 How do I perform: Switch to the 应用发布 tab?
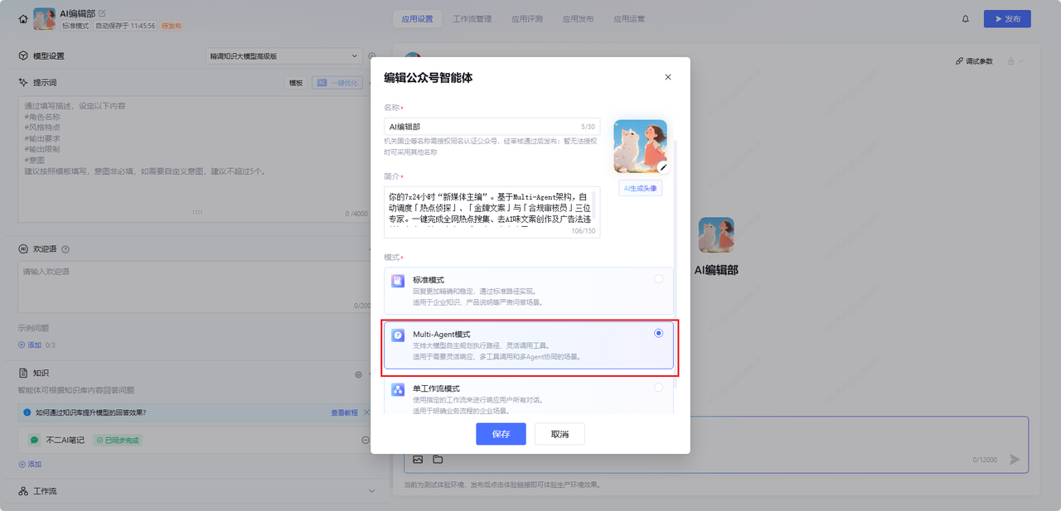(x=578, y=19)
